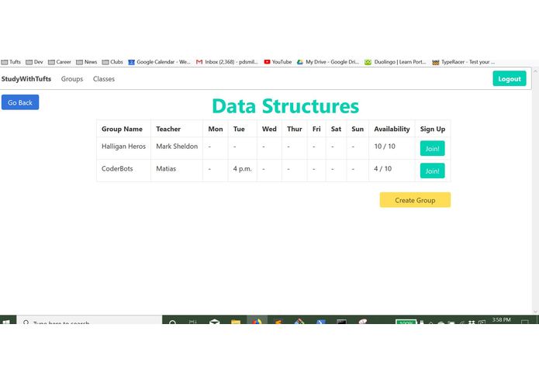Click the Data Structures heading

point(285,105)
